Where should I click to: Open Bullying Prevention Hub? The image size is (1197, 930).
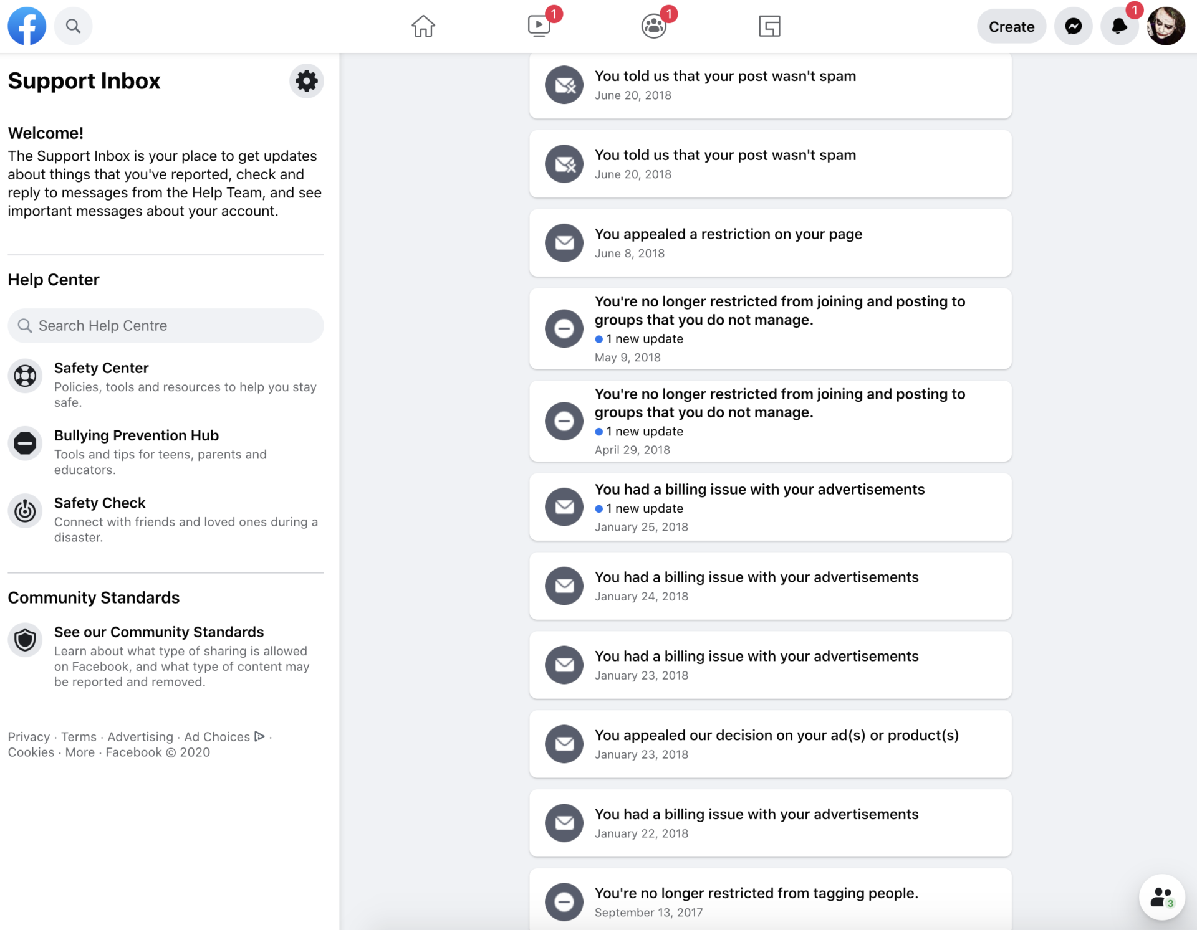pyautogui.click(x=136, y=435)
